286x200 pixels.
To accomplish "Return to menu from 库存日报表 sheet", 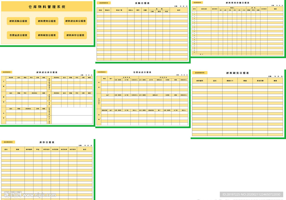I will (x=8, y=142).
